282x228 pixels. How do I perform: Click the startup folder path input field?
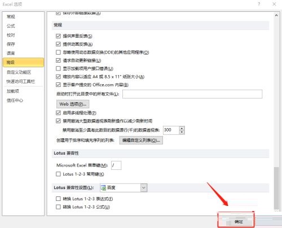coord(192,94)
